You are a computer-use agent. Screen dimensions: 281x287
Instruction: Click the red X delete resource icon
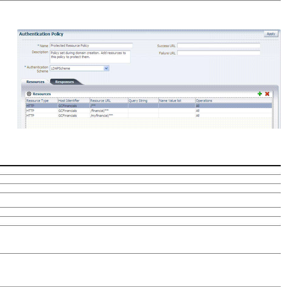(267, 94)
